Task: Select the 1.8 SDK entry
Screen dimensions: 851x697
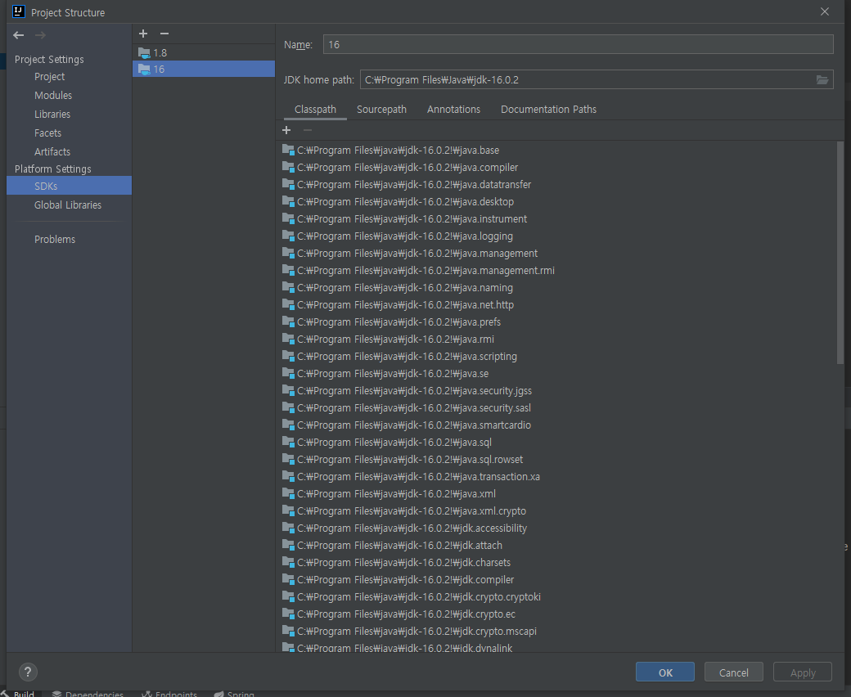Action: pos(204,52)
